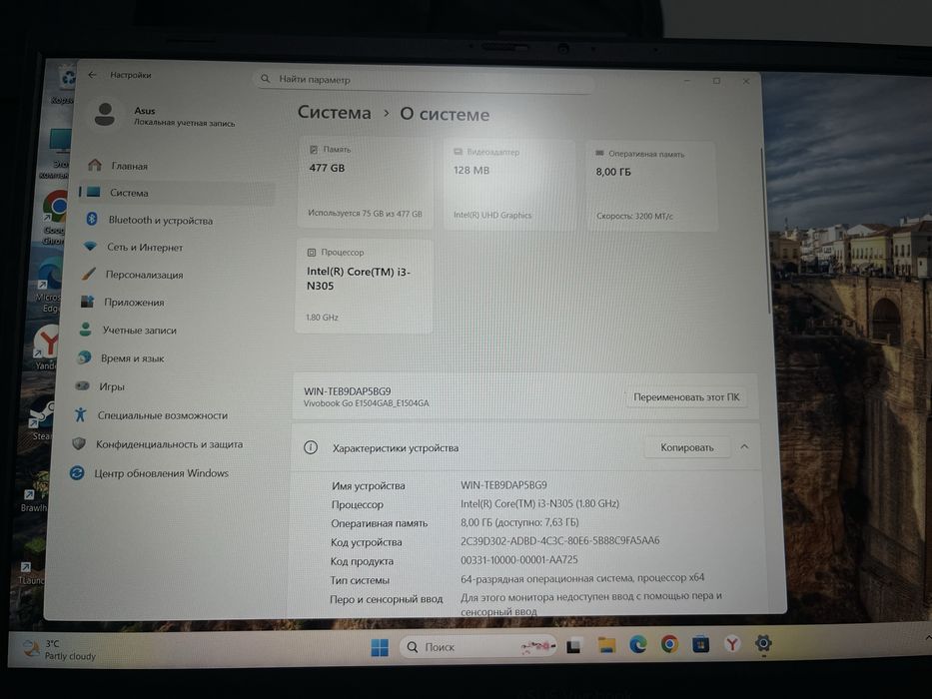932x699 pixels.
Task: Open Учетные записи settings
Action: (170, 330)
